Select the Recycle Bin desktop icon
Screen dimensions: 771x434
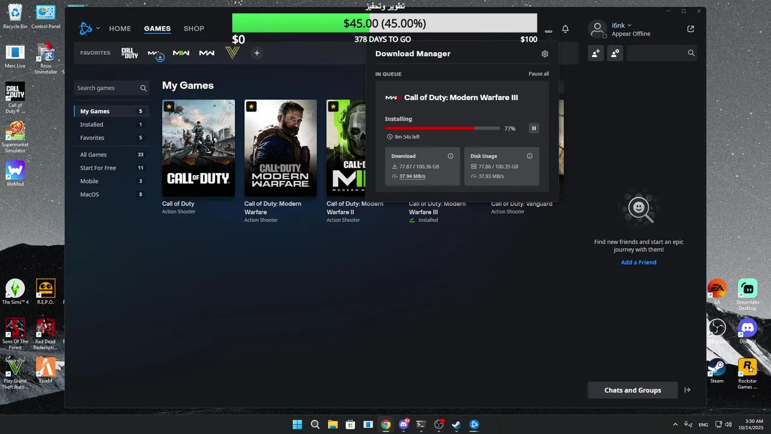(15, 16)
